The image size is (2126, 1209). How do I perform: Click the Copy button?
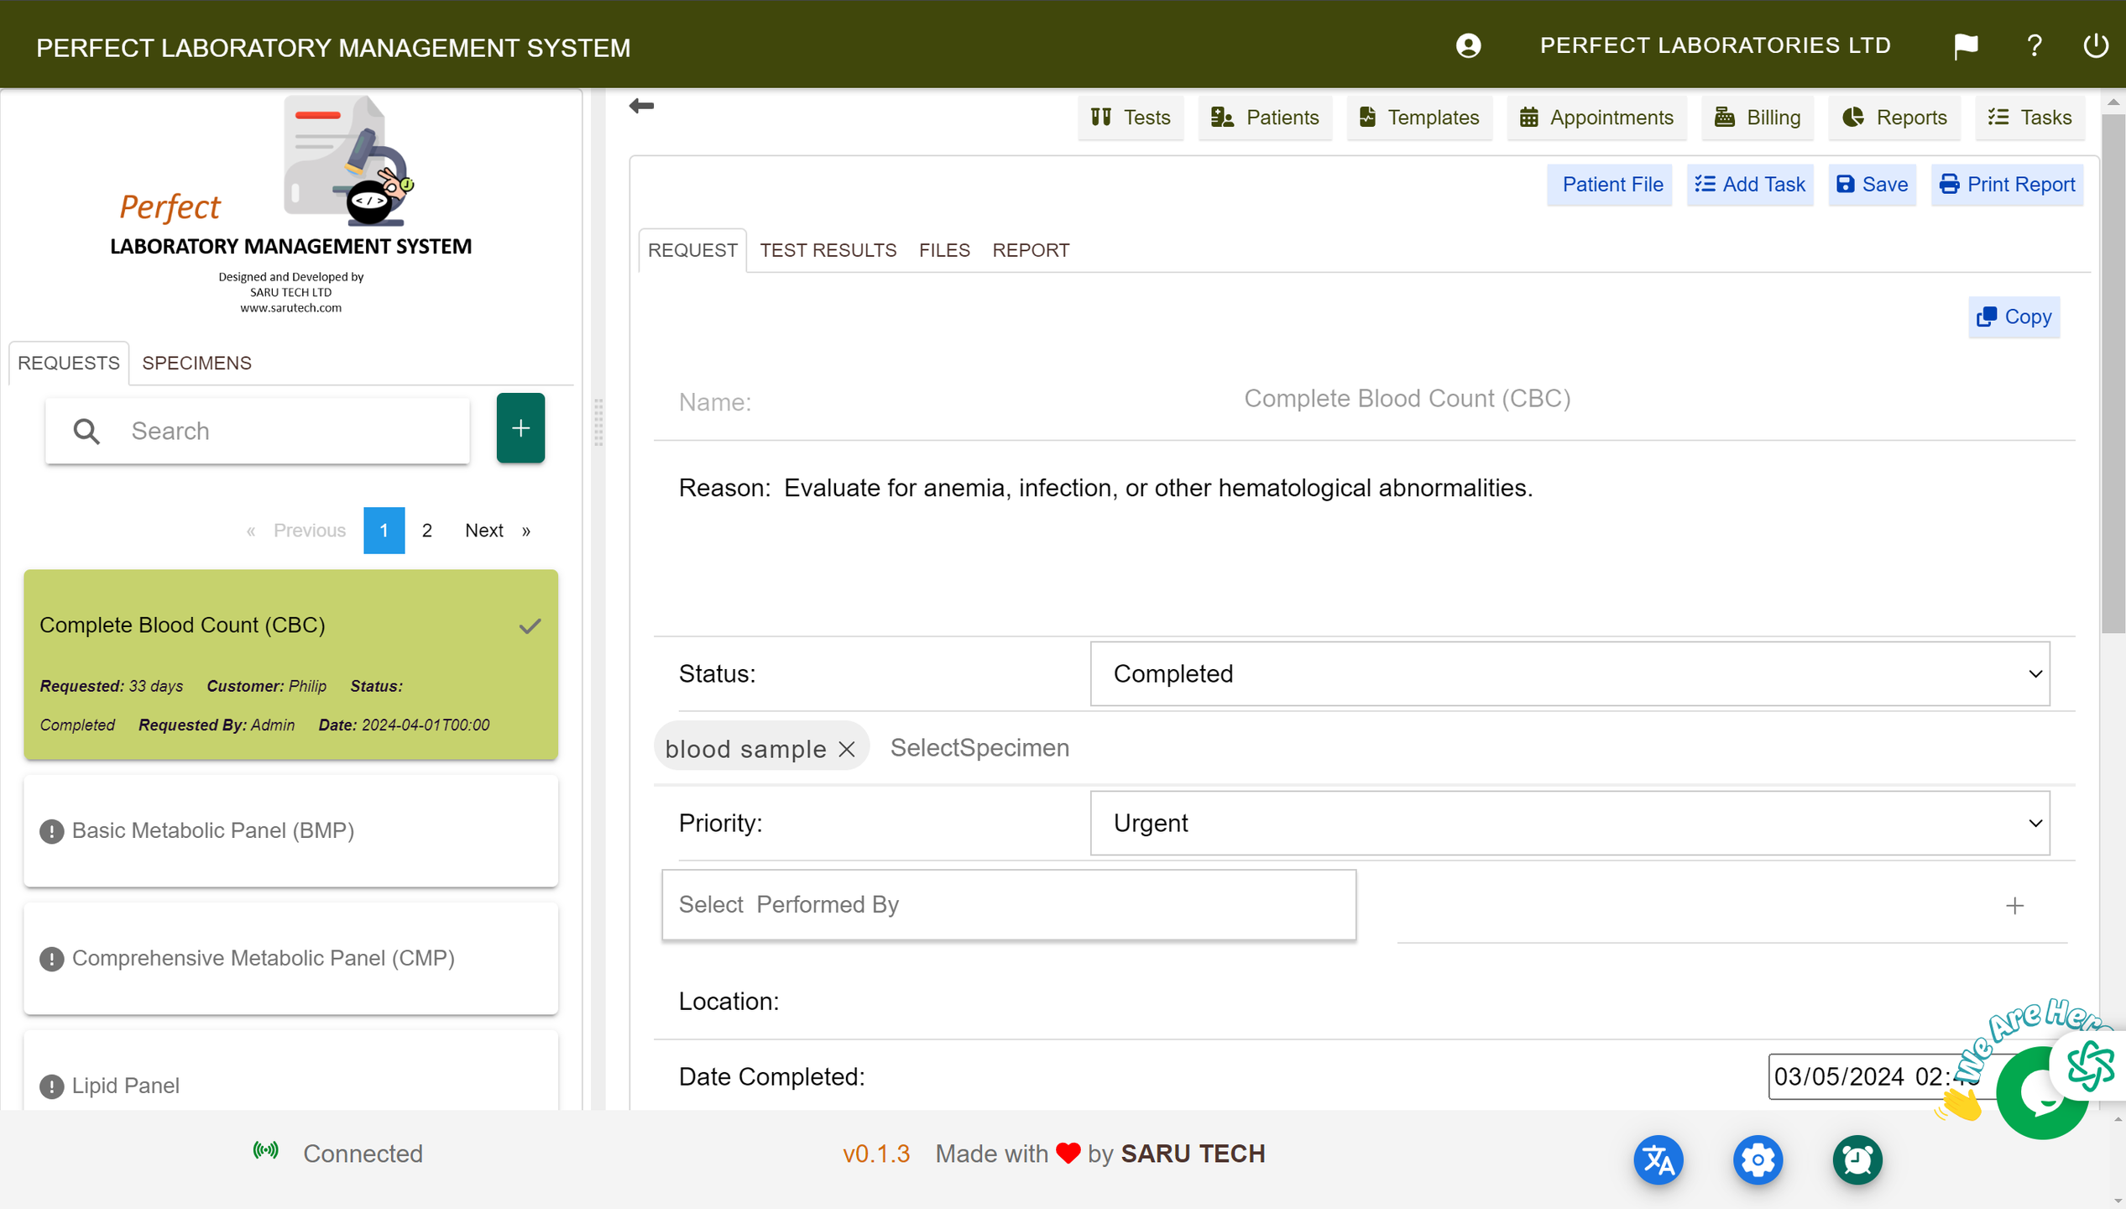(x=2014, y=317)
